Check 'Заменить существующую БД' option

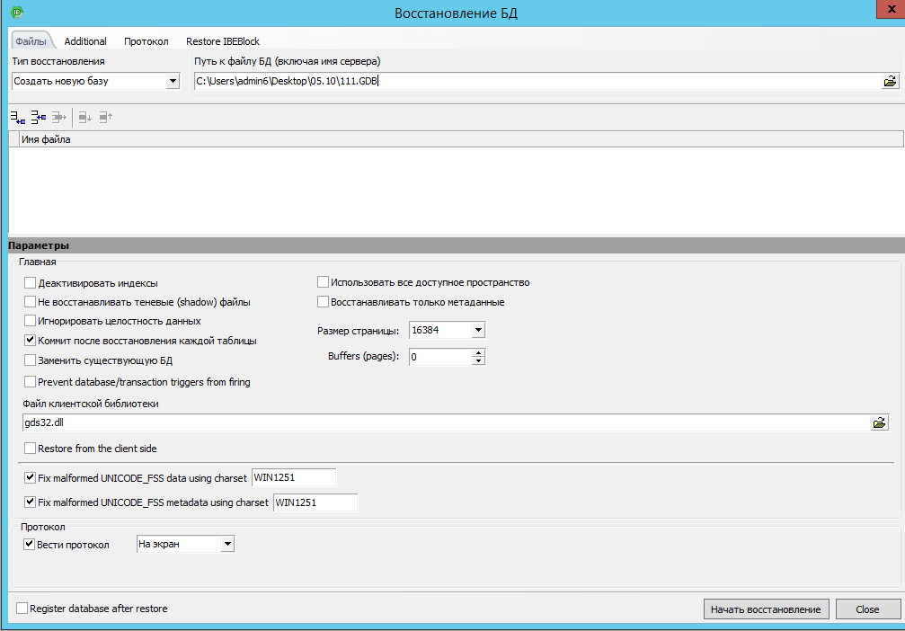pos(31,360)
